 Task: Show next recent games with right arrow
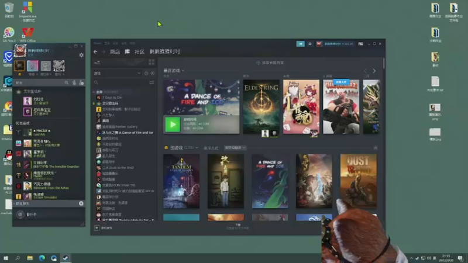374,71
